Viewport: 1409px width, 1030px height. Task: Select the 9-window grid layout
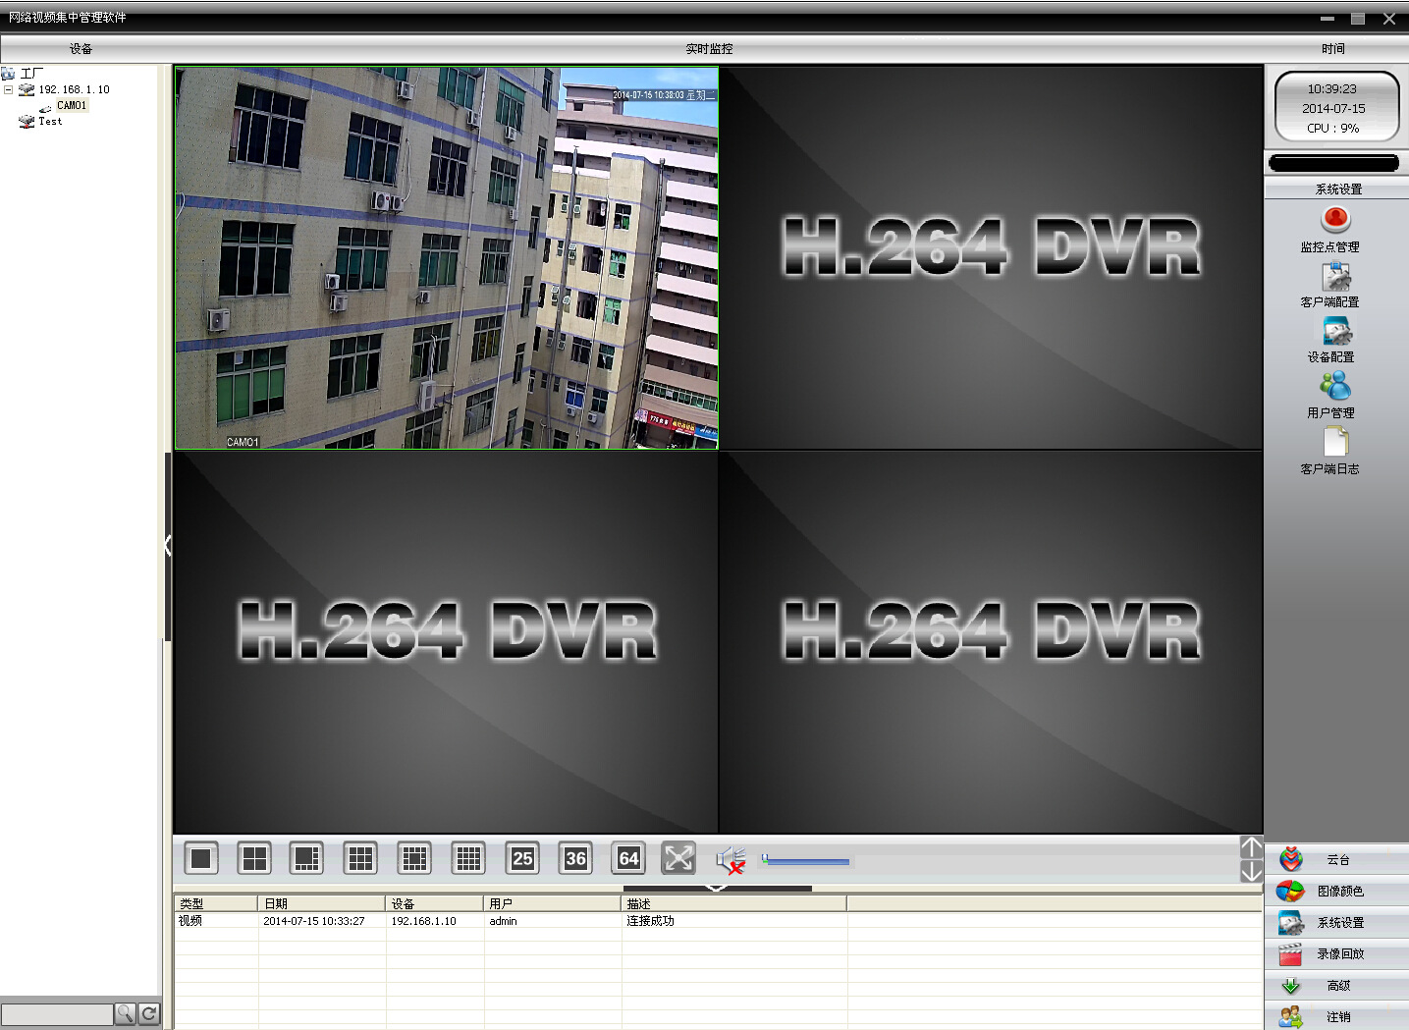click(360, 859)
